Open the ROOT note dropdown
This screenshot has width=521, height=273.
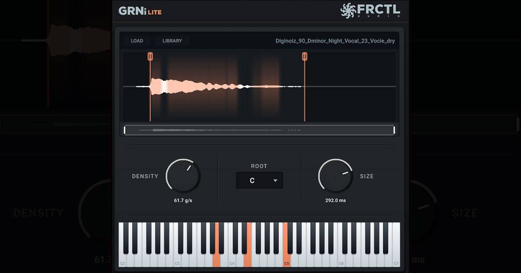259,180
